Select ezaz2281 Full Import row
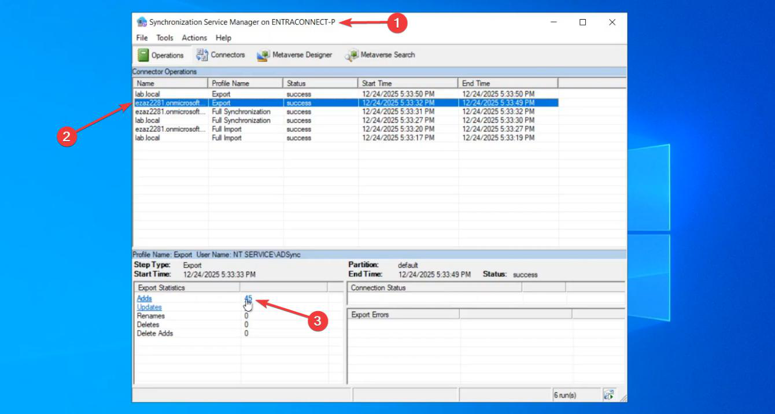Image resolution: width=775 pixels, height=414 pixels. coord(346,129)
